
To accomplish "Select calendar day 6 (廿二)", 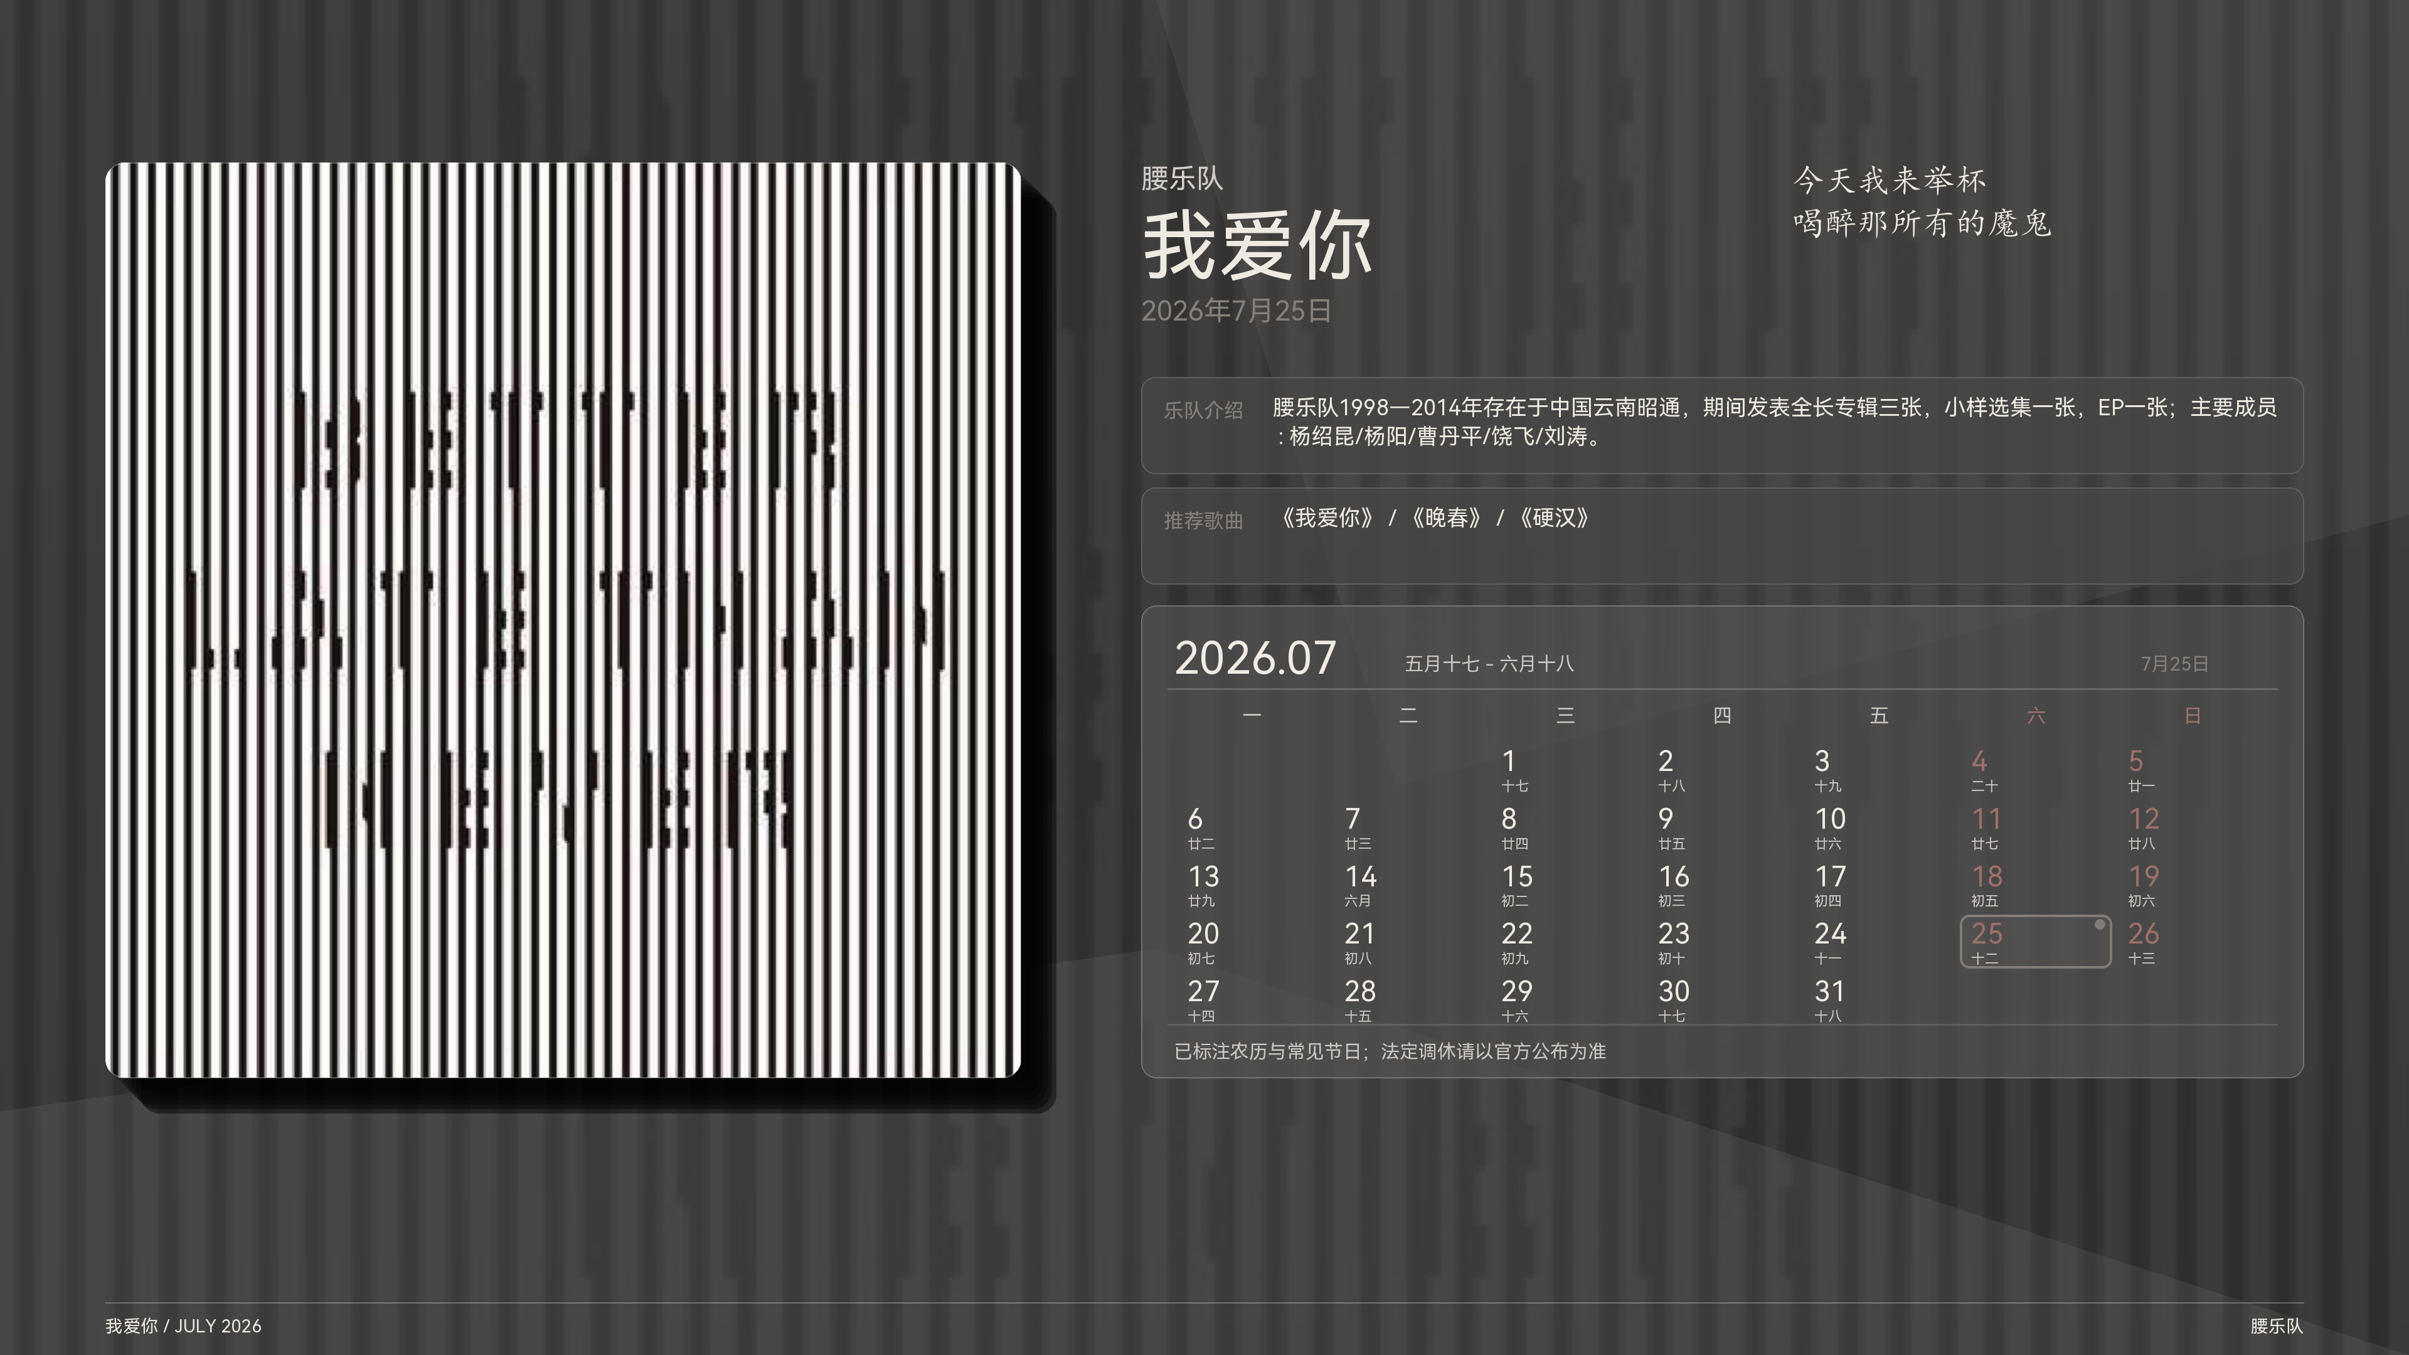I will pyautogui.click(x=1201, y=827).
